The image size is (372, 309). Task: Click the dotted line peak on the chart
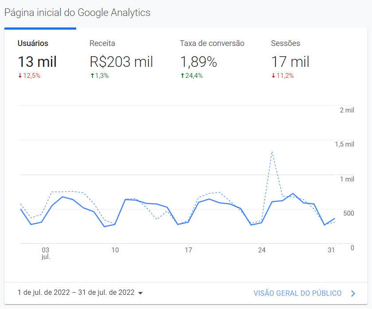click(272, 152)
